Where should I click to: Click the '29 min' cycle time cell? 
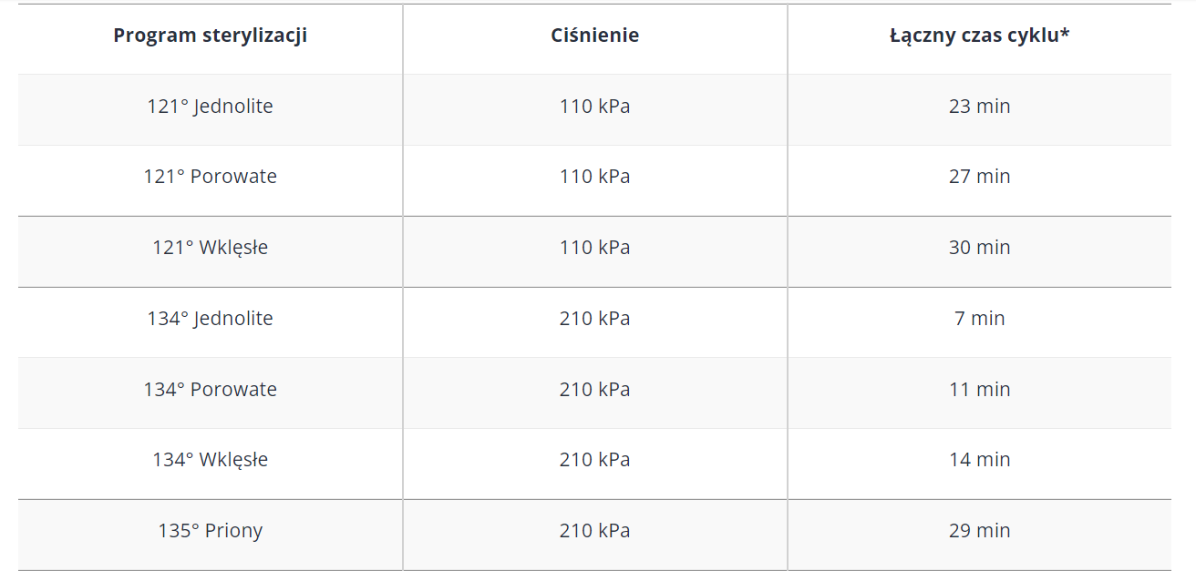point(979,531)
